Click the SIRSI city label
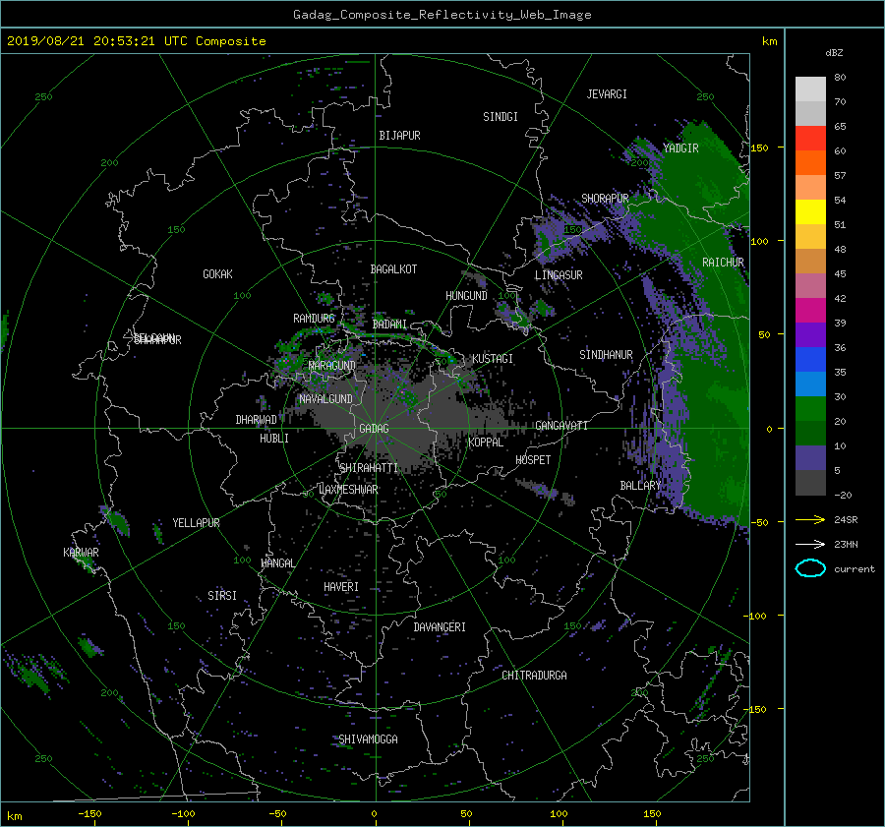 click(x=222, y=595)
